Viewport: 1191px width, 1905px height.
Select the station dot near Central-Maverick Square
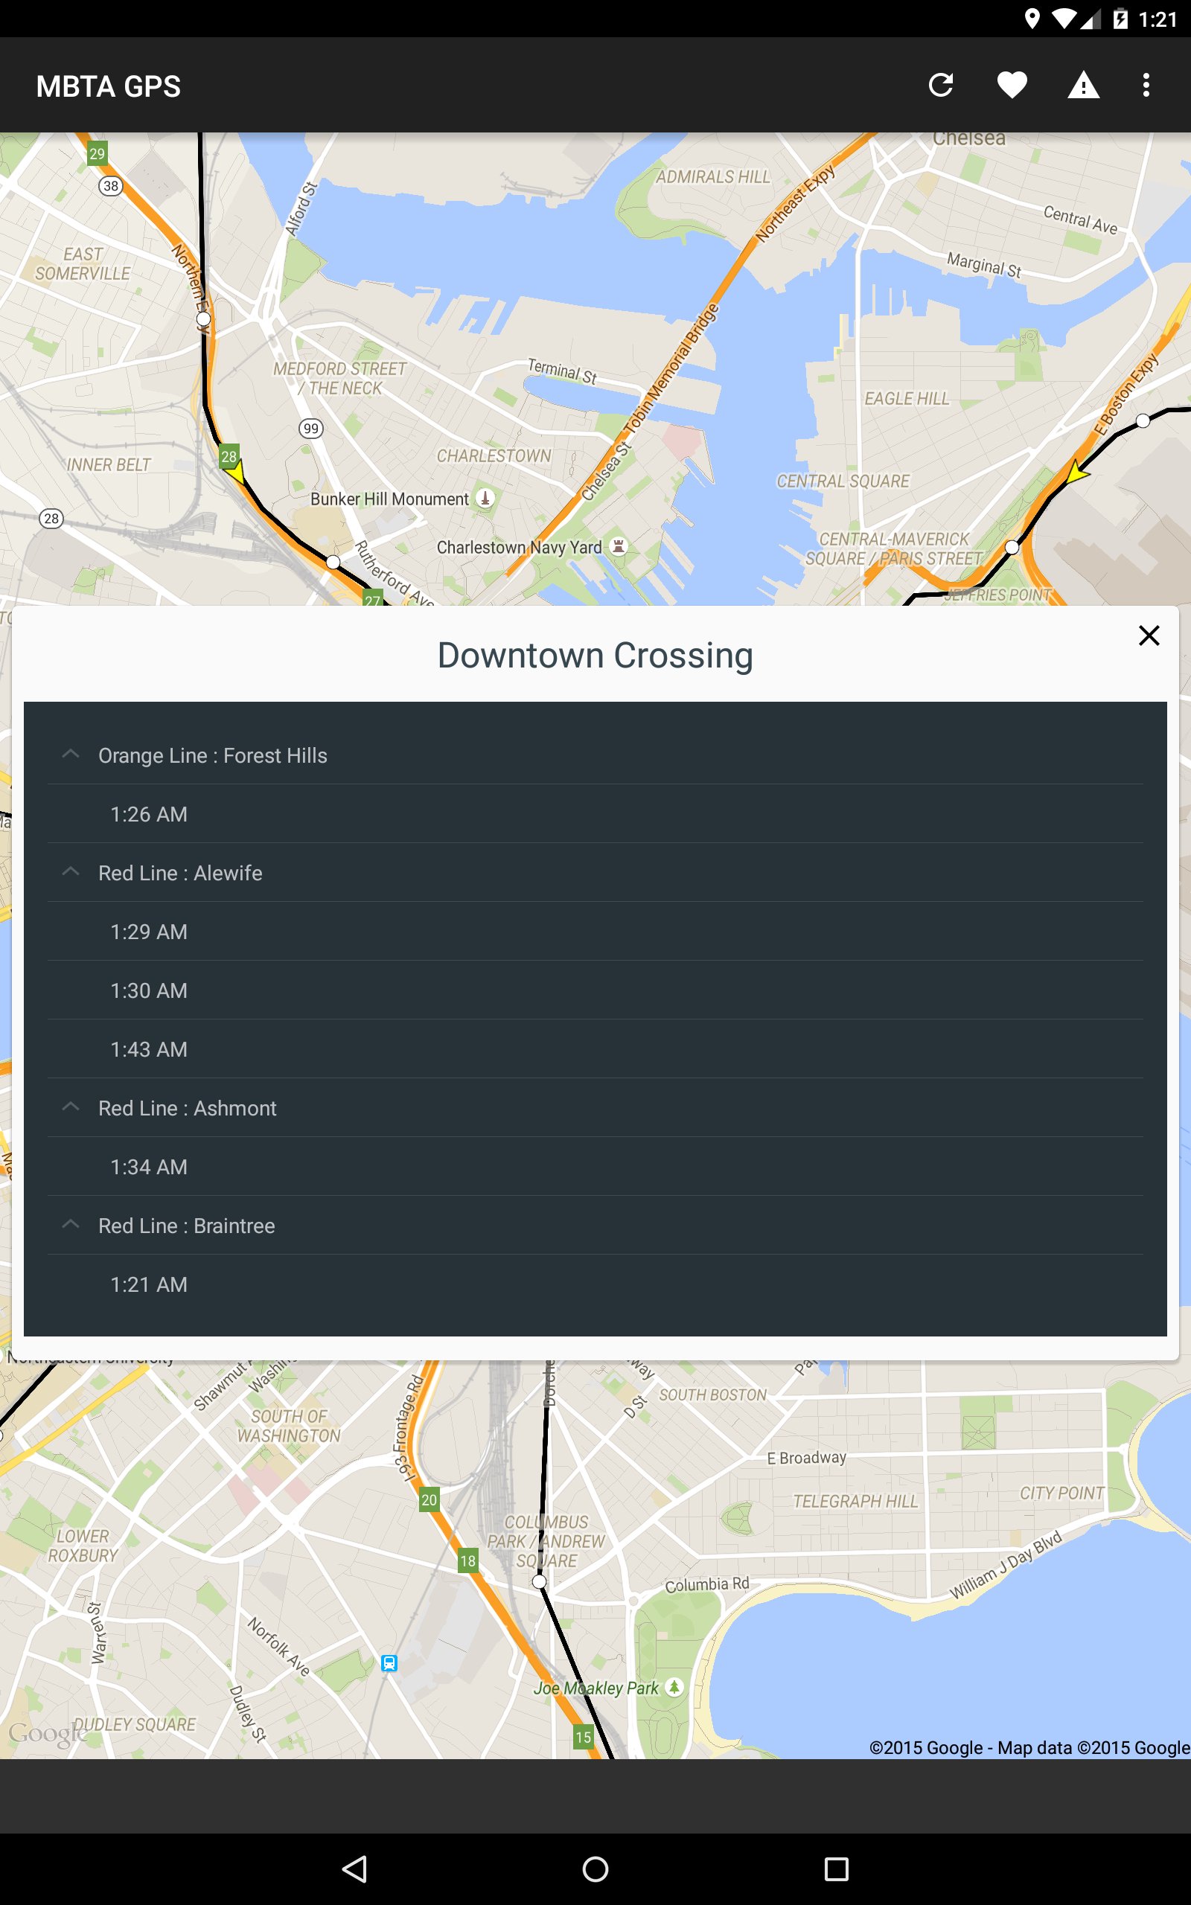click(1012, 547)
